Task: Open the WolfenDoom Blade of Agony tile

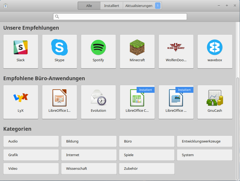Action: pos(176,51)
